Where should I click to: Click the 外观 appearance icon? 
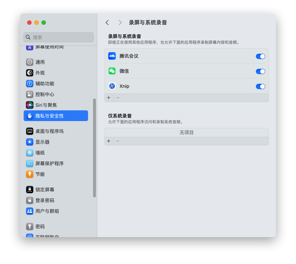click(x=30, y=73)
